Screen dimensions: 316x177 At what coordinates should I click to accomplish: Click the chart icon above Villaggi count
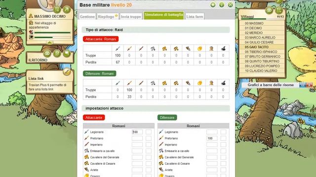pos(279,10)
